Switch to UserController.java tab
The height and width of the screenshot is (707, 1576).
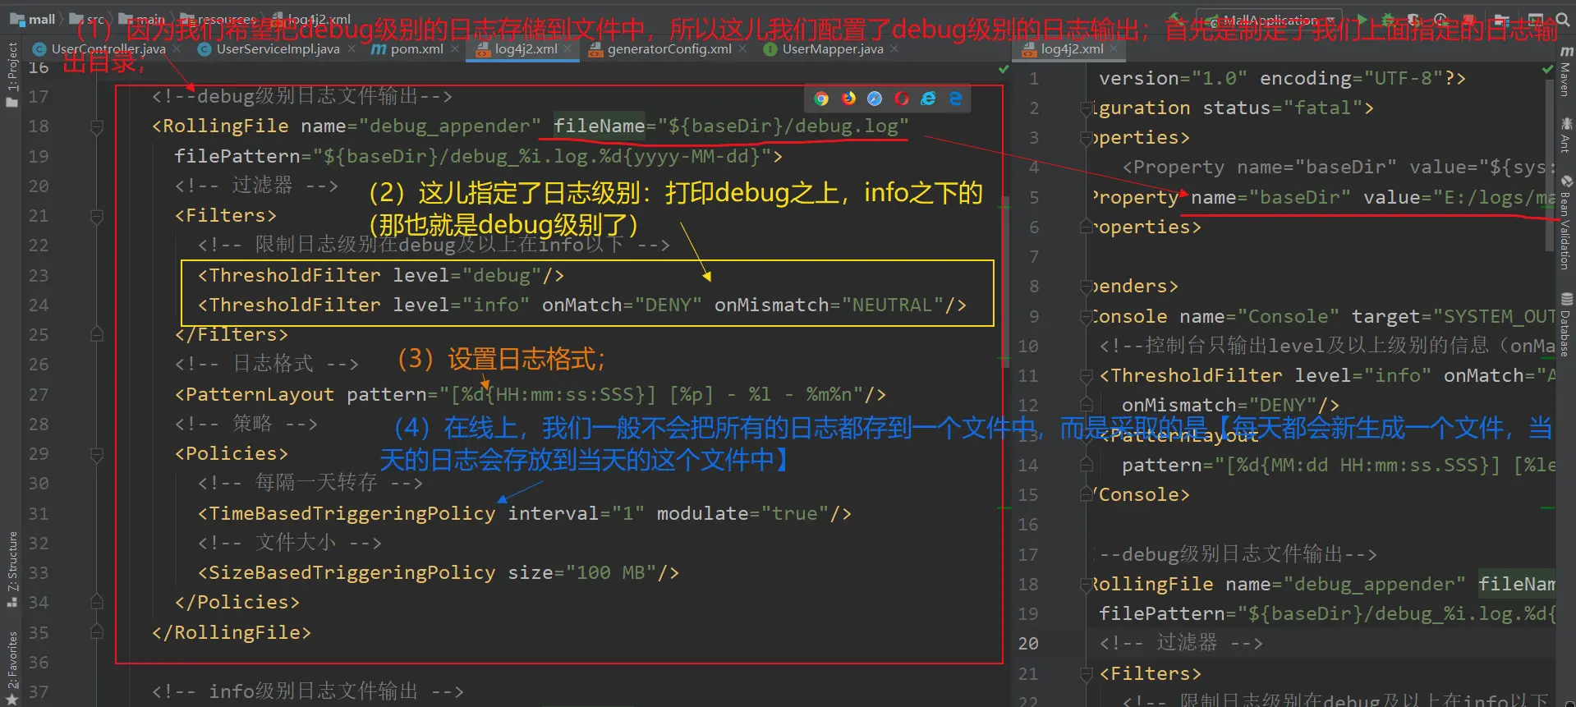108,49
